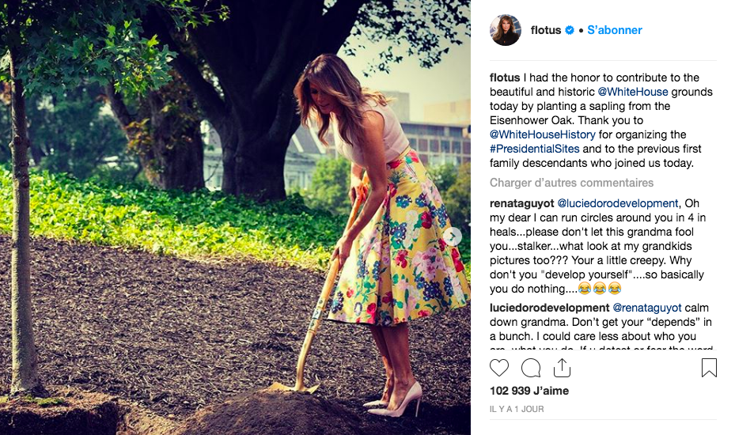This screenshot has height=435, width=735.
Task: View who liked: 102 939 J'aime
Action: pos(529,391)
